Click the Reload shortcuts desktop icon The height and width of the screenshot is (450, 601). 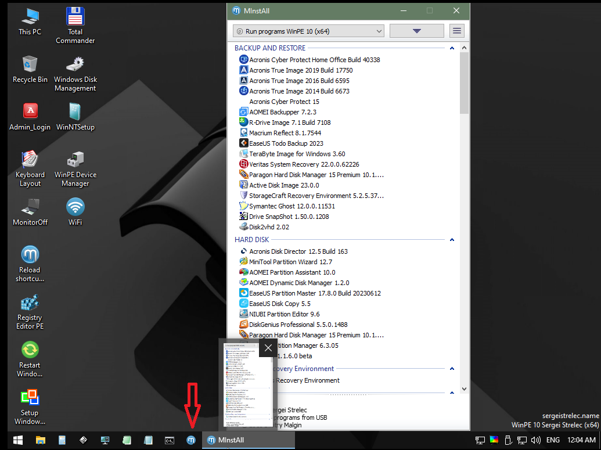click(x=30, y=264)
